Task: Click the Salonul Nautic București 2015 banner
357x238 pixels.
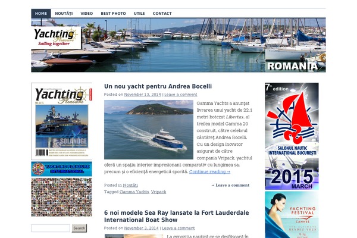Action: click(292, 136)
